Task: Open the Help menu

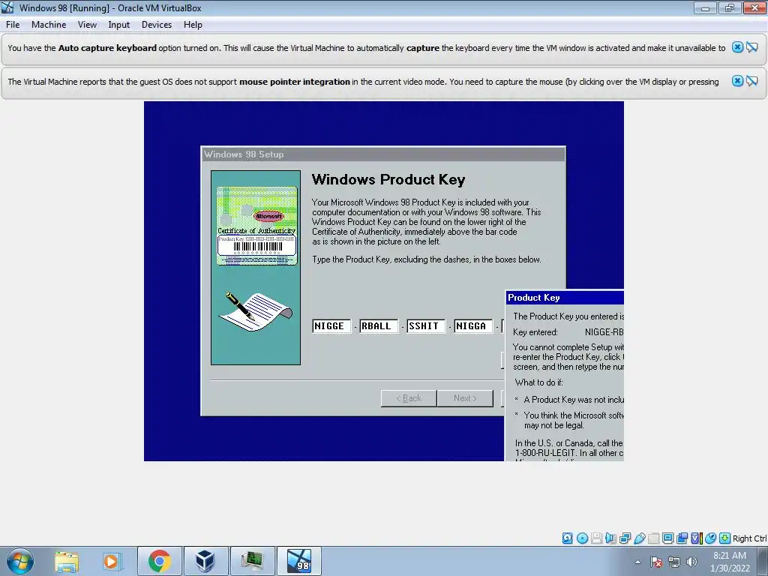Action: pos(193,25)
